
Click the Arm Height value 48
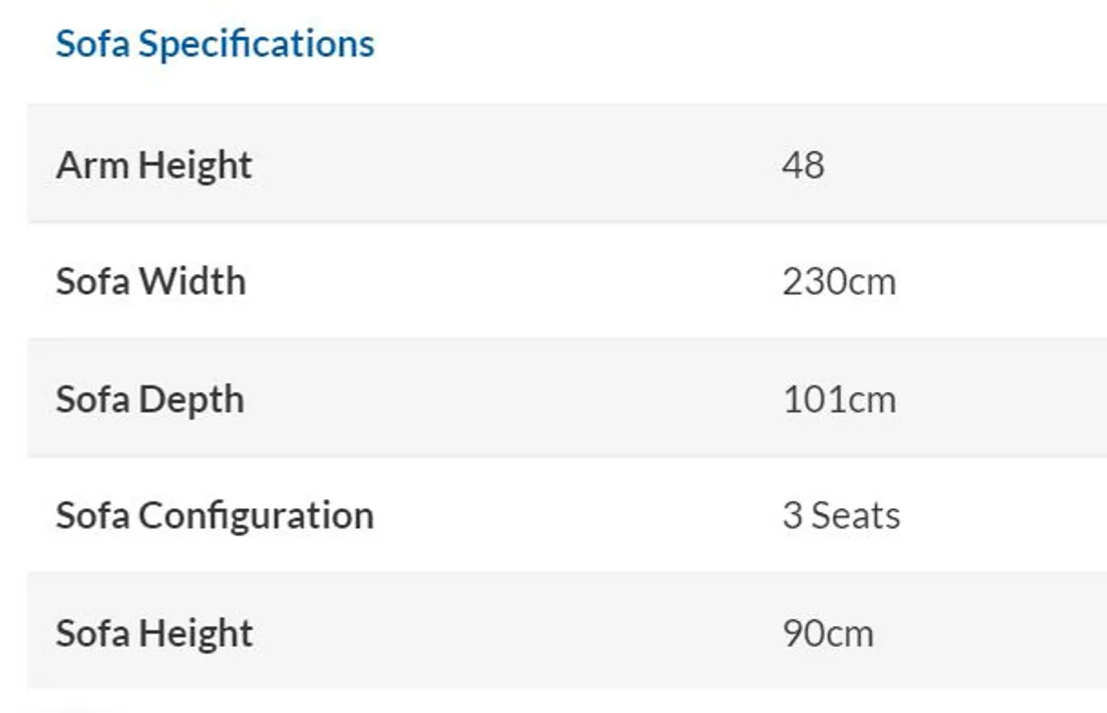pos(803,165)
